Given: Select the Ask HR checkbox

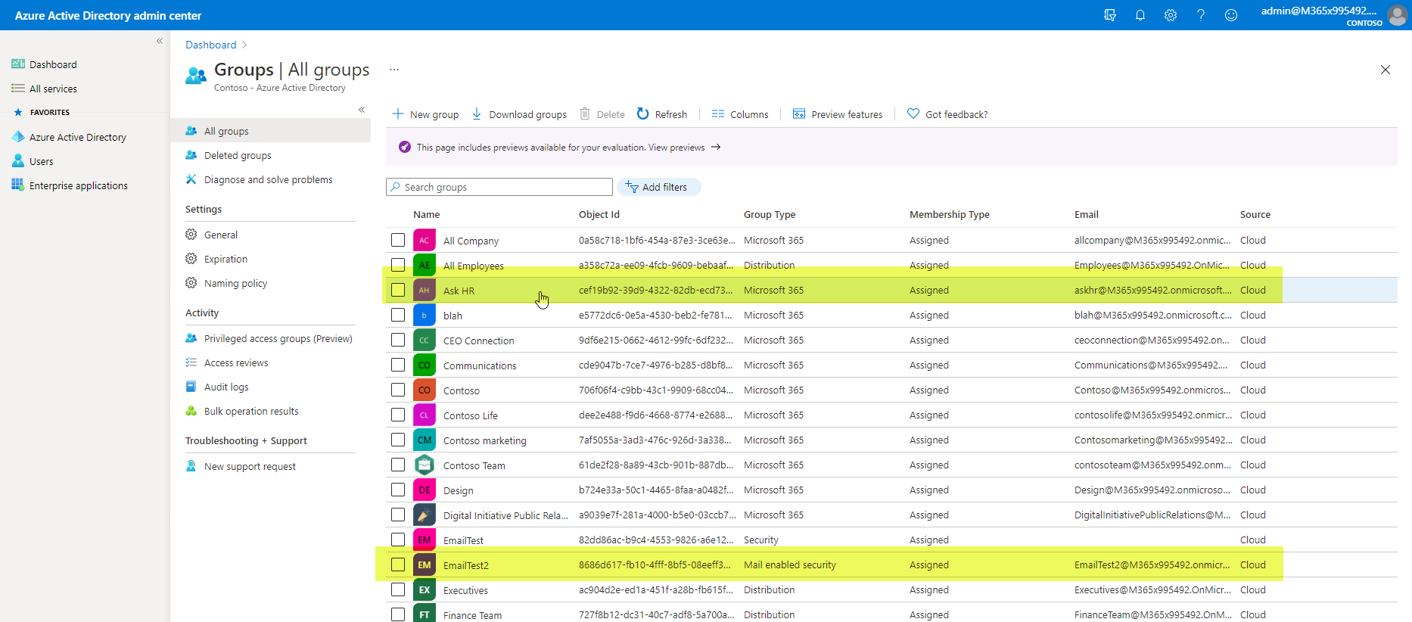Looking at the screenshot, I should pos(398,290).
